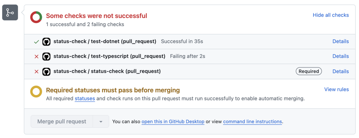Image resolution: width=359 pixels, height=138 pixels.
Task: Click the GitHub avatar for test-typescript check
Action: 46,56
